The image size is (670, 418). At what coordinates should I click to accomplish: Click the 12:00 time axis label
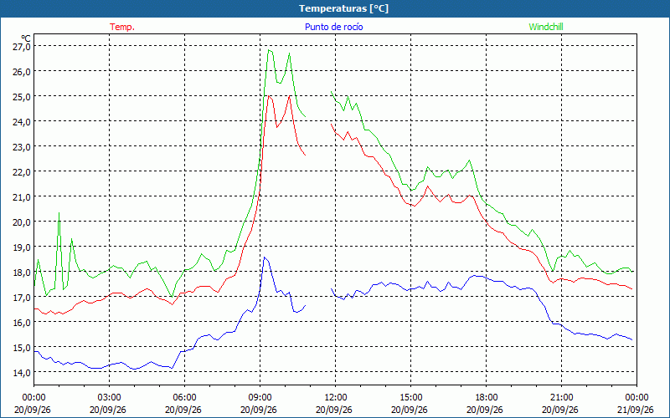336,398
